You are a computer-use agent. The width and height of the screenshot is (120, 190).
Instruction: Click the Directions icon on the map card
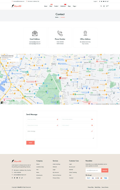17,57
